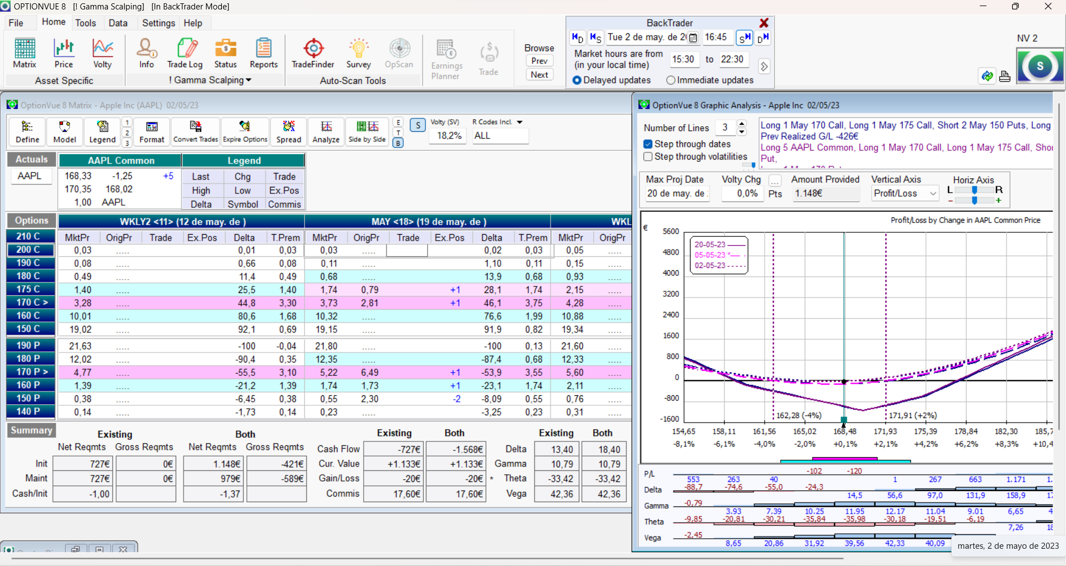Launch the Survey auto-scan tool

coord(359,53)
